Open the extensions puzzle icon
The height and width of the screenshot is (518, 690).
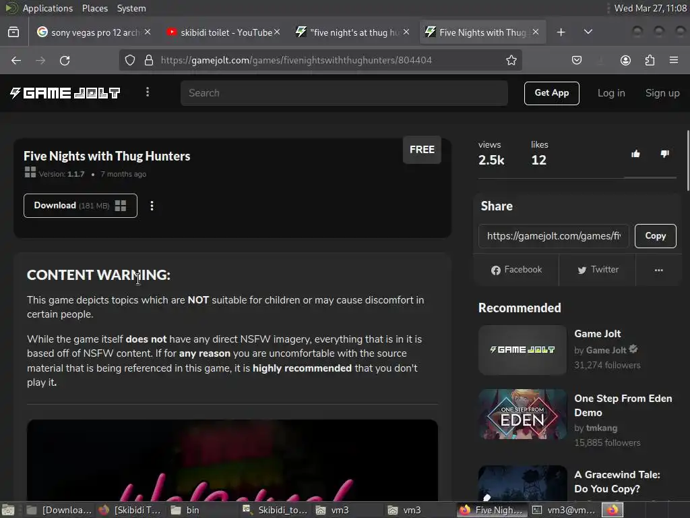[650, 60]
